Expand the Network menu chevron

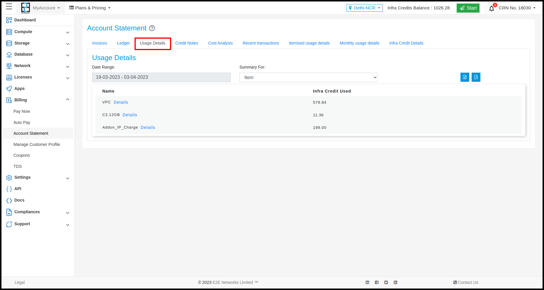point(68,67)
